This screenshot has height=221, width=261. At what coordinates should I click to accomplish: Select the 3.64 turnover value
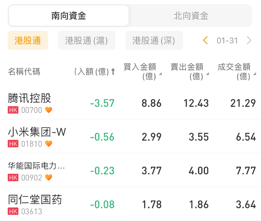(x=246, y=205)
